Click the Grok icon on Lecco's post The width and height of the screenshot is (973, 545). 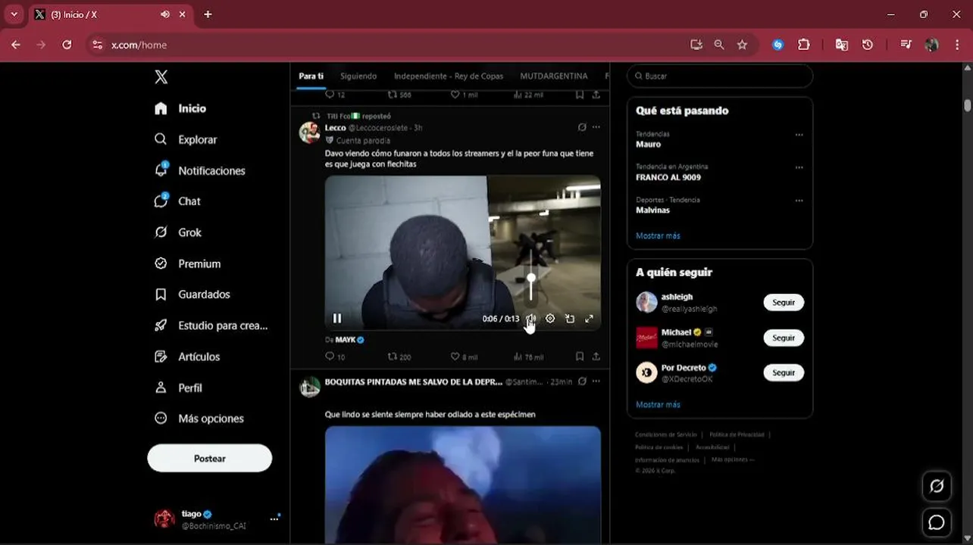(x=582, y=127)
